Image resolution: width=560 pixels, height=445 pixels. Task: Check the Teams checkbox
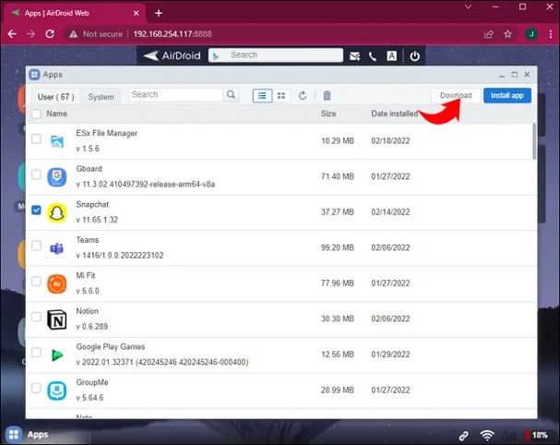36,246
